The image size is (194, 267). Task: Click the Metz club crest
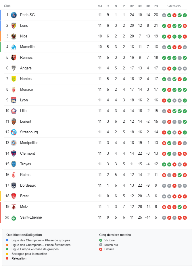point(14,207)
